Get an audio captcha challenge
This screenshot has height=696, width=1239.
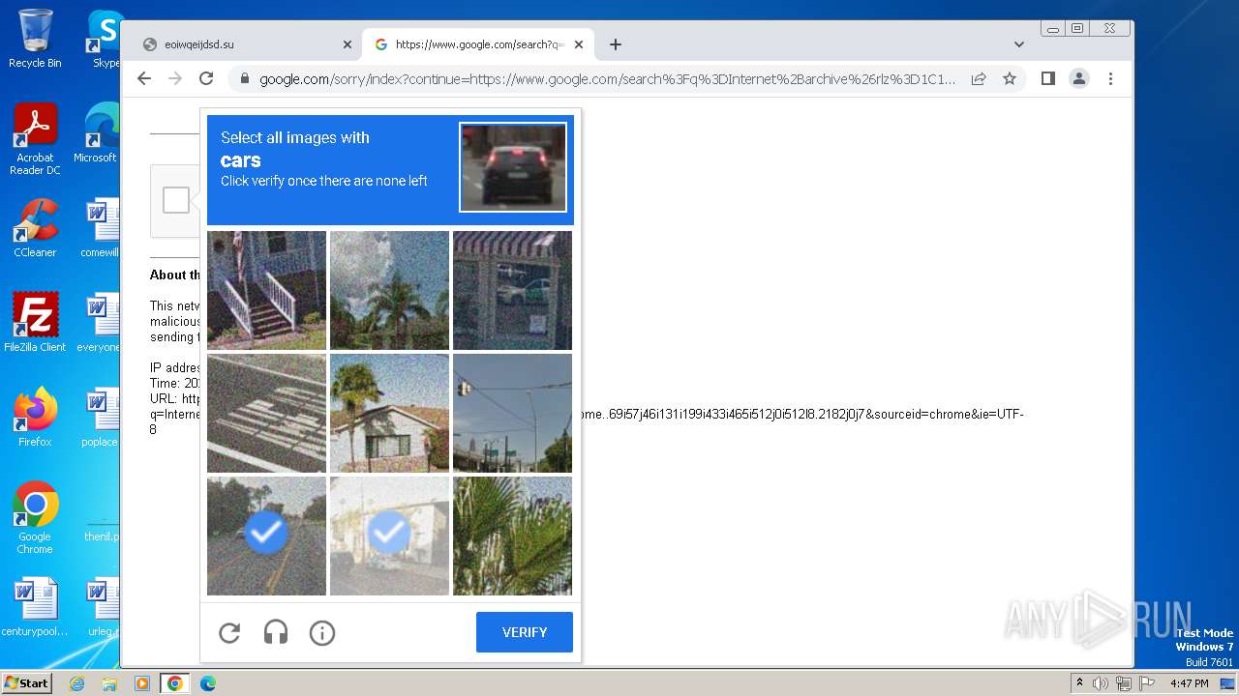276,633
